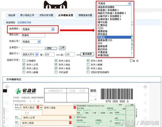
Task: Remove the 发件人地址 field with red X
Action: pyautogui.click(x=75, y=107)
